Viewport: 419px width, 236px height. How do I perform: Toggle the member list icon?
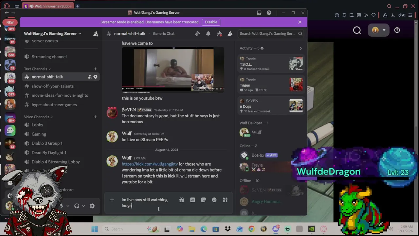click(230, 33)
